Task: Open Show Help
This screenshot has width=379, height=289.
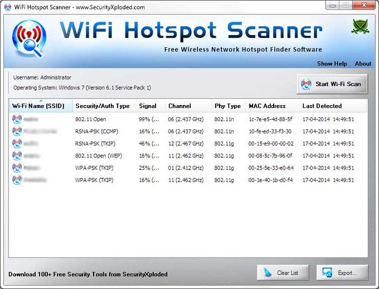Action: click(x=332, y=63)
